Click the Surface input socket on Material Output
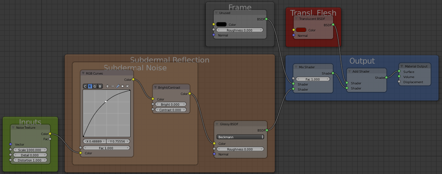442x174 pixels. pyautogui.click(x=399, y=72)
